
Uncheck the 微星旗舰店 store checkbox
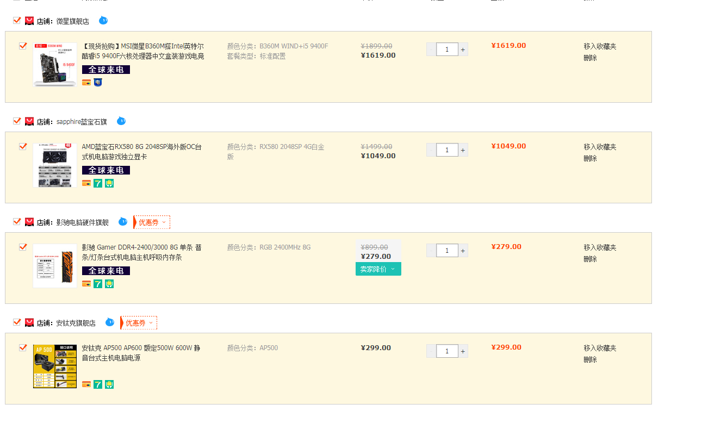click(17, 20)
